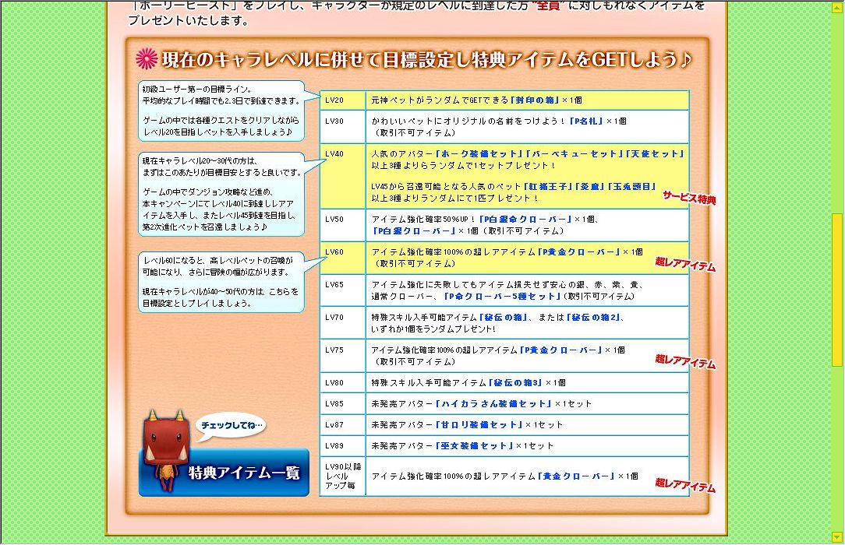This screenshot has width=845, height=545.
Task: Click the 「巫女装備セット」 text
Action: tap(474, 445)
